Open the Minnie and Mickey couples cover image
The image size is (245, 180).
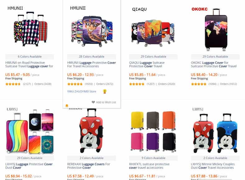coord(215,133)
